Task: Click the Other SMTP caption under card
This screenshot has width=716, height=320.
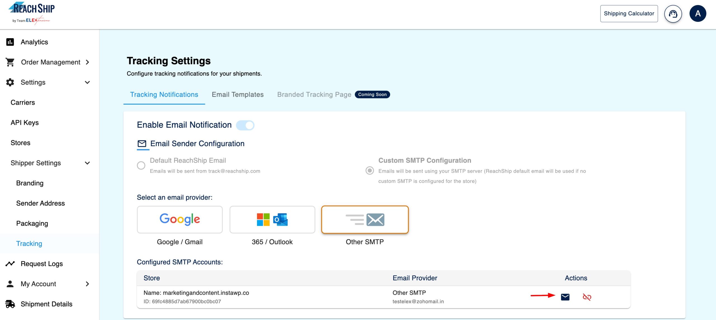Action: point(365,242)
